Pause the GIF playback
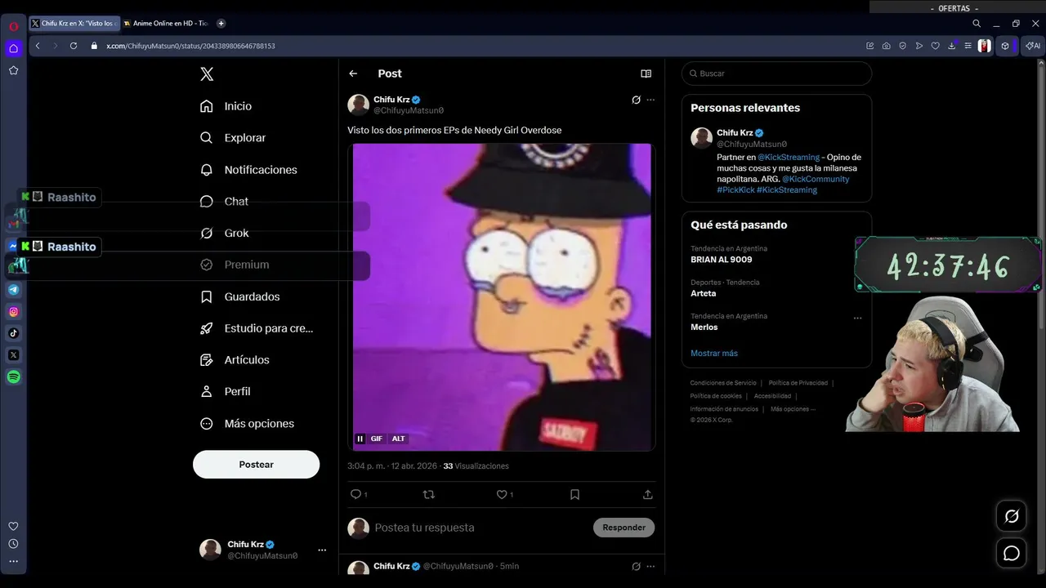This screenshot has height=588, width=1046. pyautogui.click(x=360, y=439)
